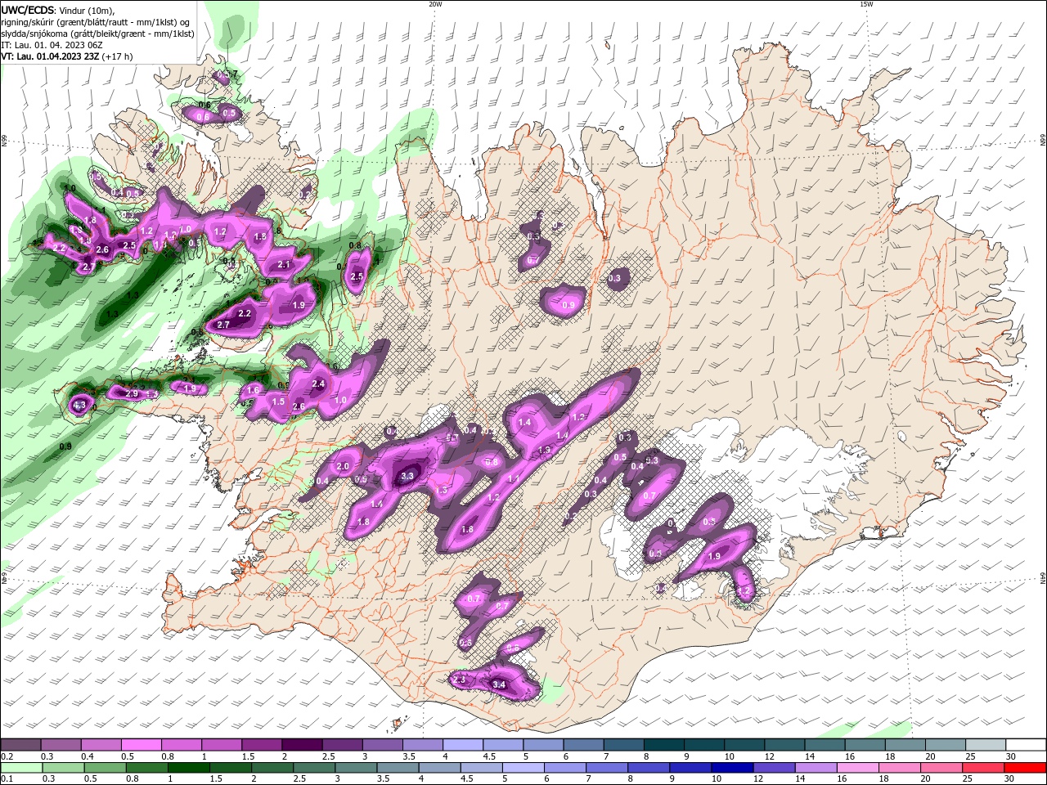
Task: Select the IT: Lau. 01. 04. 2023 06Z line
Action: coord(52,45)
